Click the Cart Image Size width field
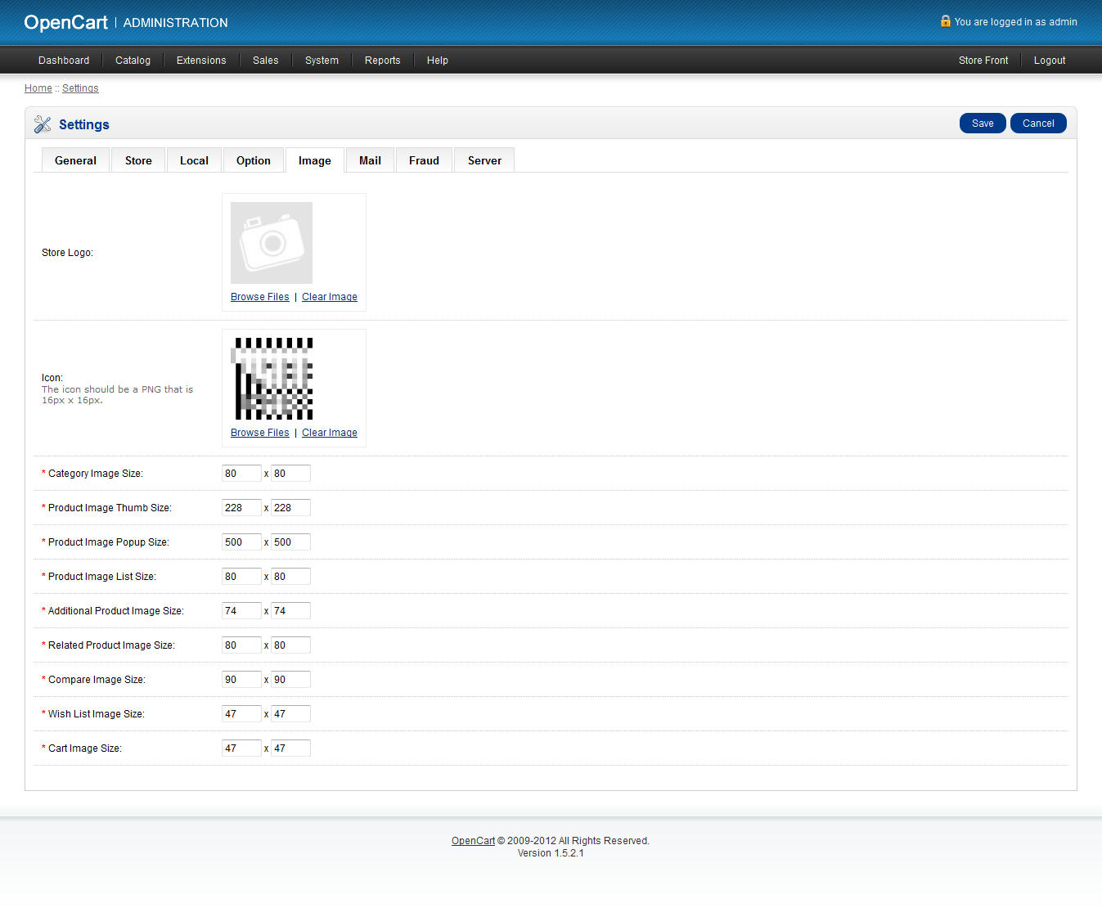 pyautogui.click(x=241, y=748)
